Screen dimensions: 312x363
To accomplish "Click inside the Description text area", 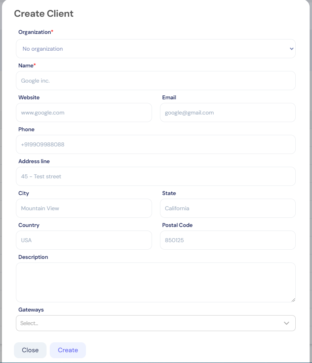I will click(156, 281).
